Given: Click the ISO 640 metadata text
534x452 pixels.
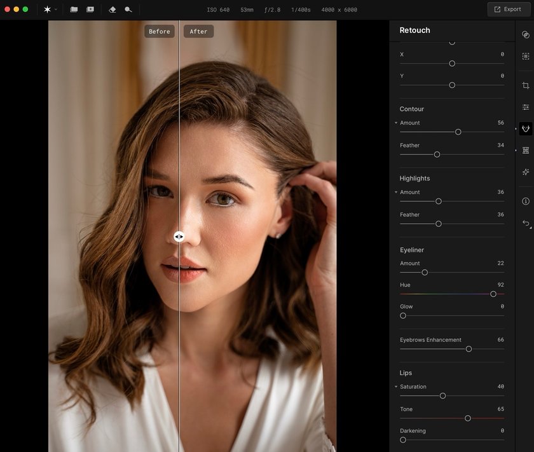Looking at the screenshot, I should 218,10.
